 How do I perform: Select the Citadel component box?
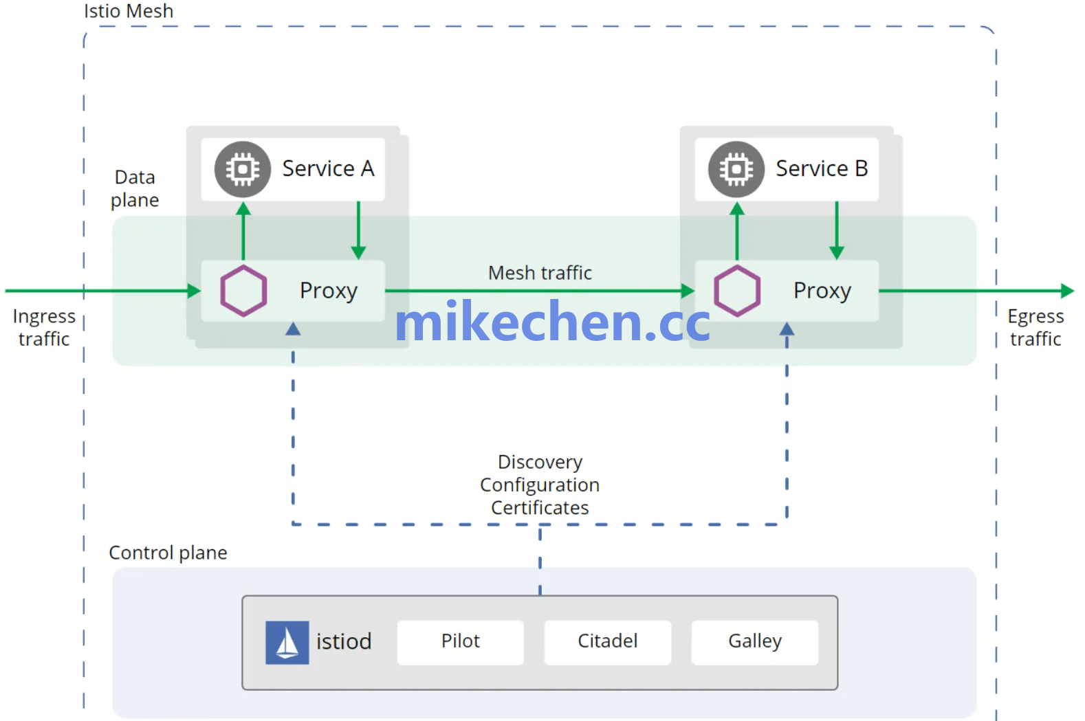pyautogui.click(x=607, y=642)
